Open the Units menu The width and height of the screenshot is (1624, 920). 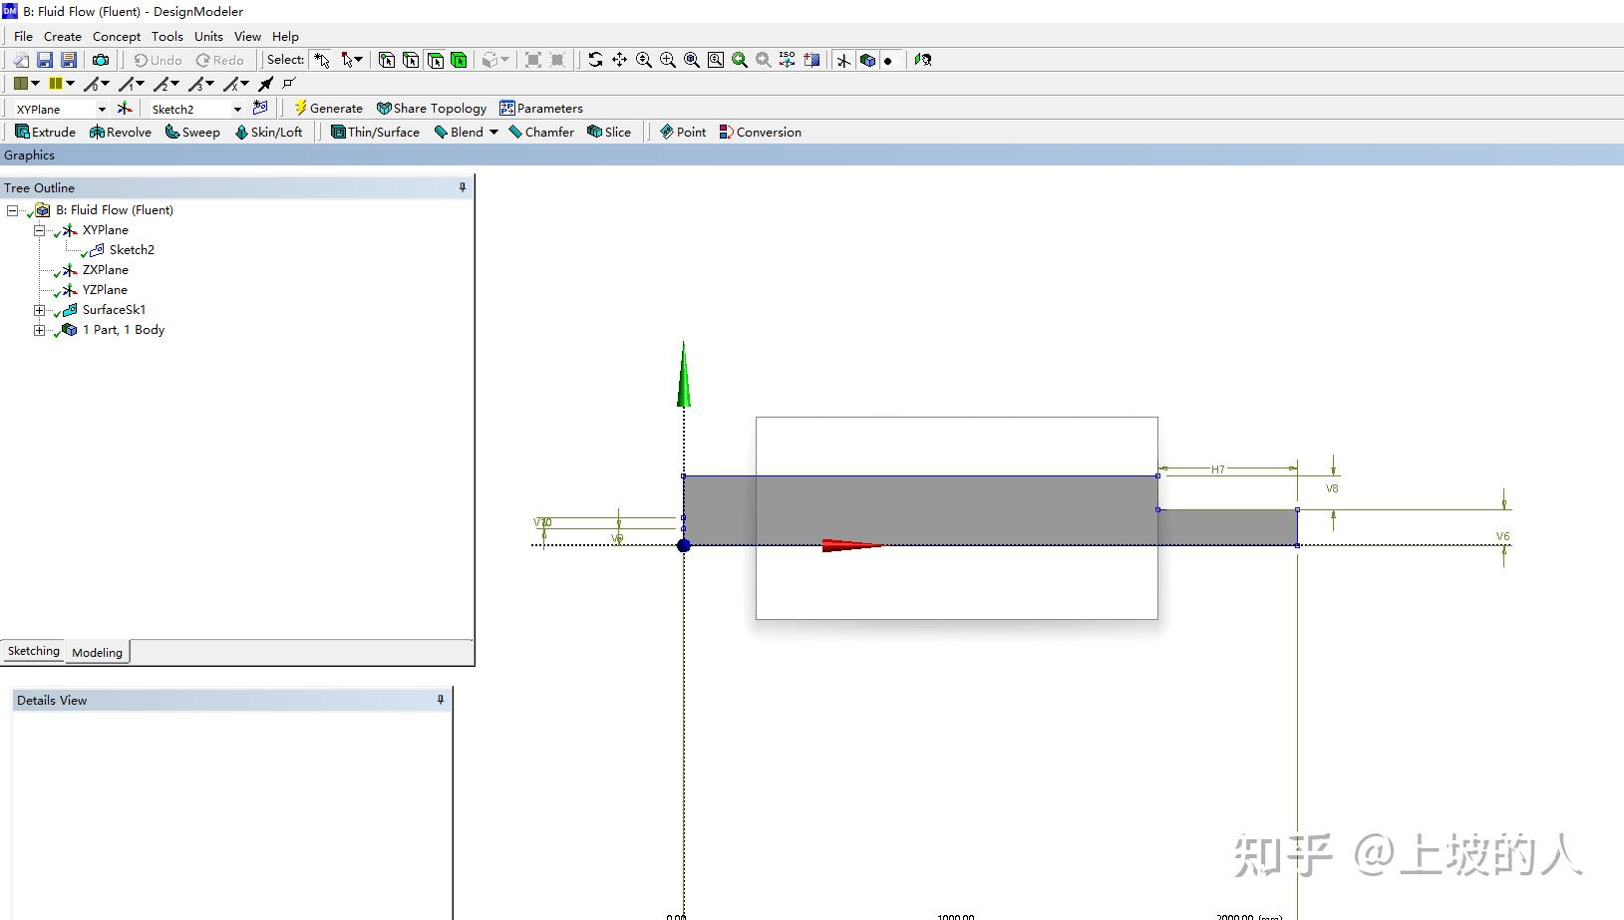pyautogui.click(x=208, y=36)
